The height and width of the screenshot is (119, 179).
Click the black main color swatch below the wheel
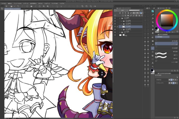click(156, 28)
